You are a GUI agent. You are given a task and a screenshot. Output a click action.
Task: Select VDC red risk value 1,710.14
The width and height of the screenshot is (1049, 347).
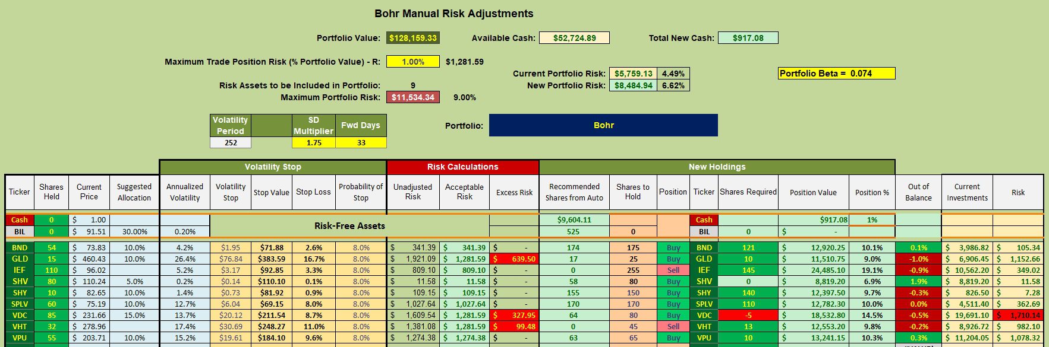pyautogui.click(x=1018, y=315)
